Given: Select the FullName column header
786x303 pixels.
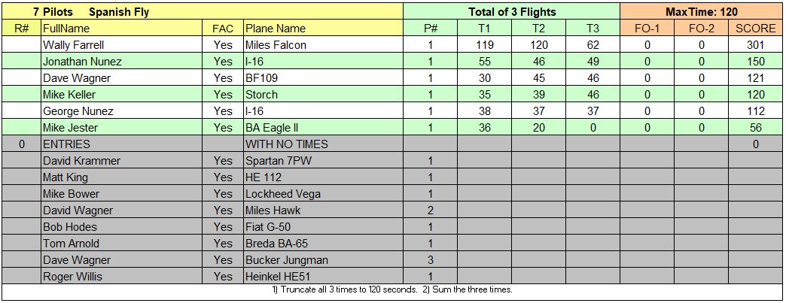Looking at the screenshot, I should [122, 28].
